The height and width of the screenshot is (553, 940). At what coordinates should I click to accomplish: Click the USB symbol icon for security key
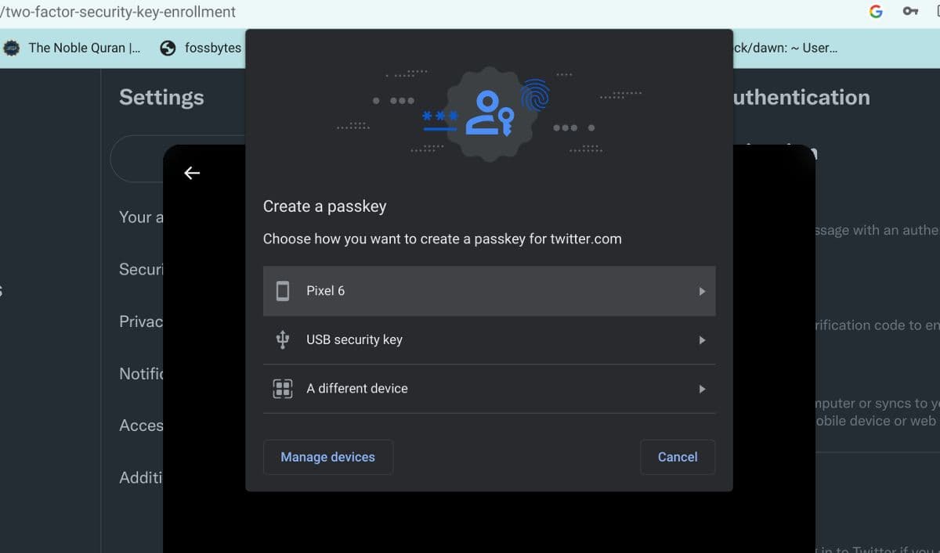pos(283,340)
